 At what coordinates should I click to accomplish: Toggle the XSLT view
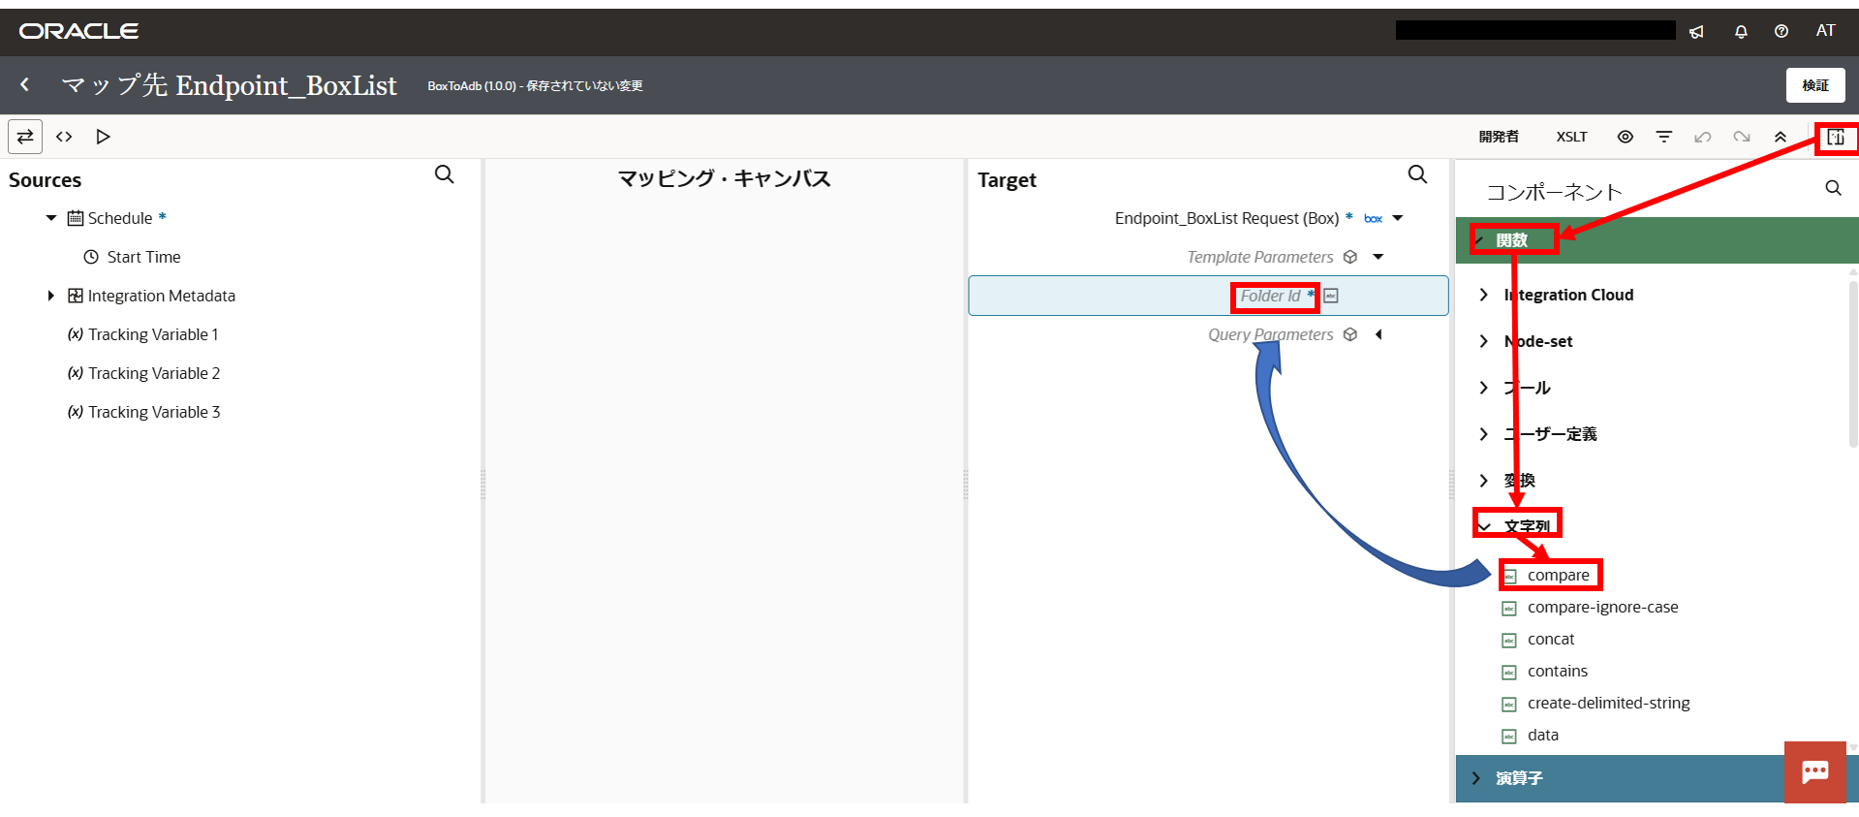1571,137
